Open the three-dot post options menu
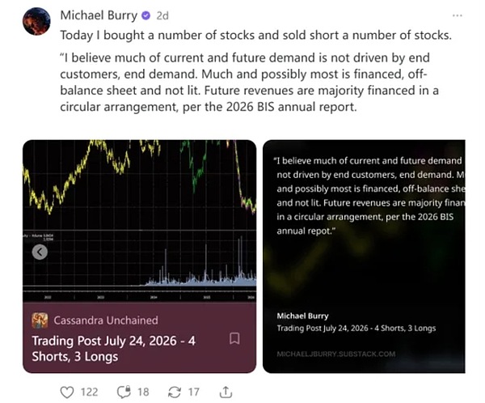The width and height of the screenshot is (485, 403). [458, 15]
